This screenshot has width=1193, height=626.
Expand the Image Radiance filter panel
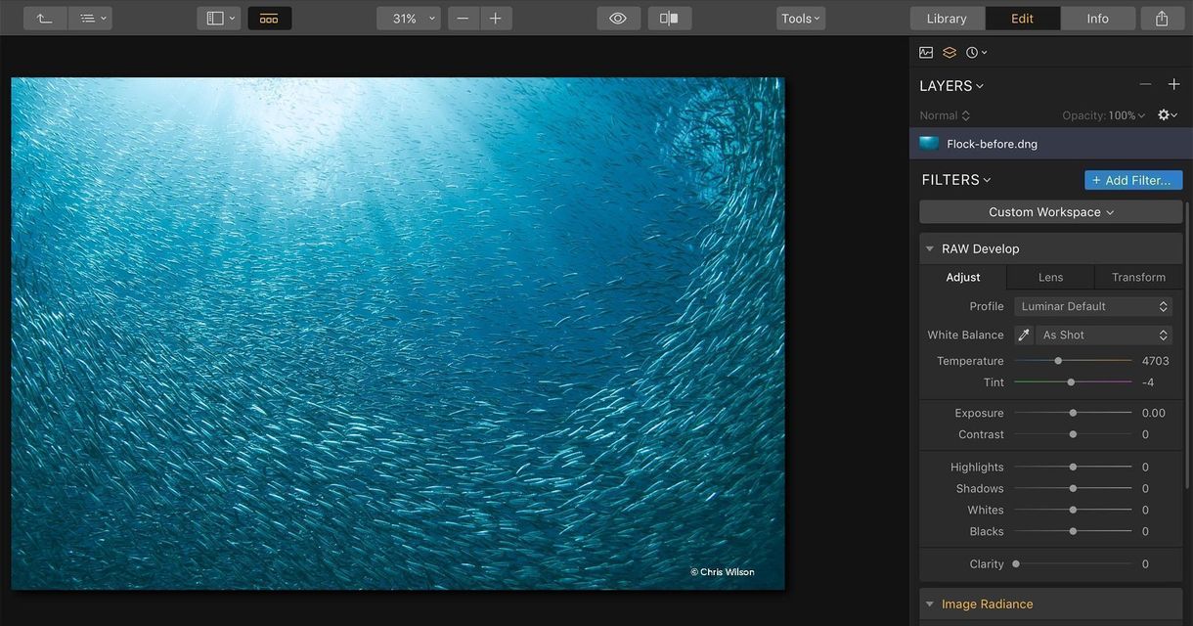click(x=930, y=604)
